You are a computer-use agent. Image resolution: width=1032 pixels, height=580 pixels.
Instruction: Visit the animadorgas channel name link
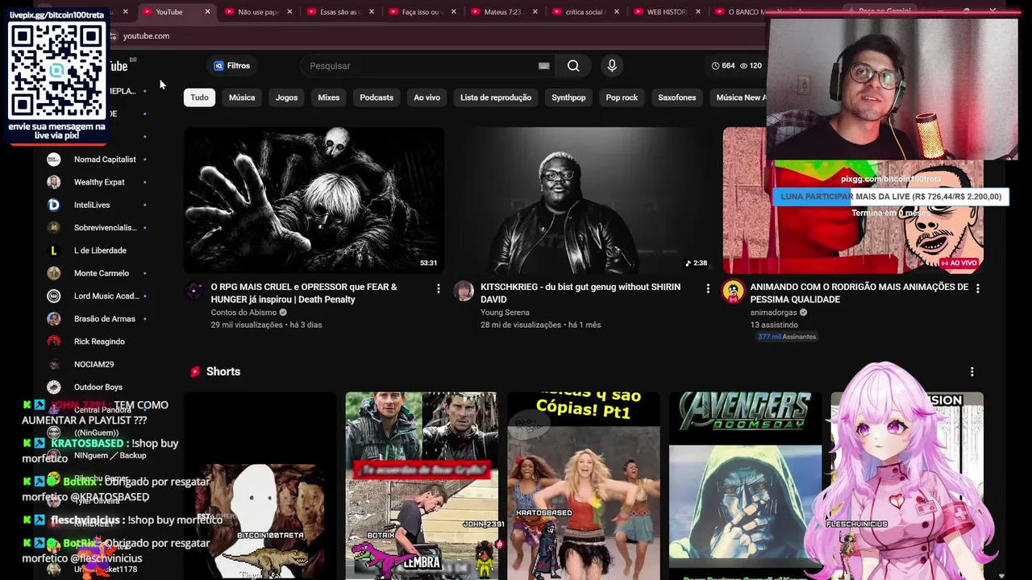pyautogui.click(x=773, y=313)
